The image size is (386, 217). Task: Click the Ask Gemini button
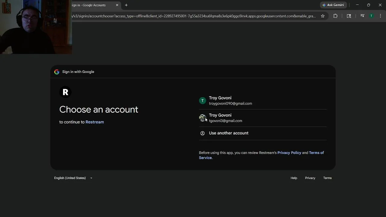[x=333, y=5]
